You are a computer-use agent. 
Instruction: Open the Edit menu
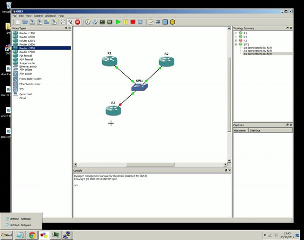pyautogui.click(x=21, y=16)
